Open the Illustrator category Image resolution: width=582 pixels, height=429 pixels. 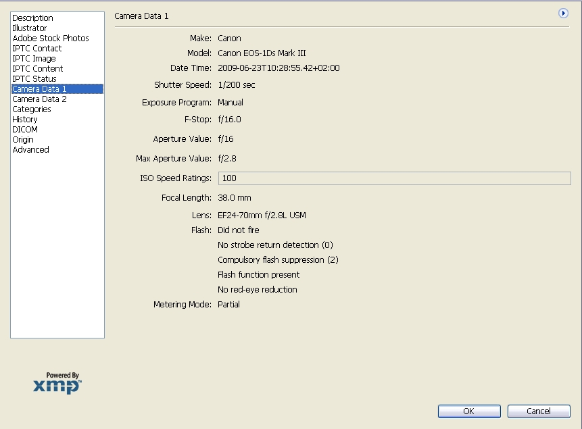(29, 28)
